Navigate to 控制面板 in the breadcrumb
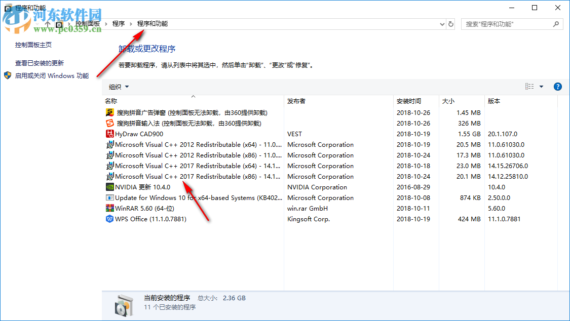The height and width of the screenshot is (321, 570). click(87, 23)
